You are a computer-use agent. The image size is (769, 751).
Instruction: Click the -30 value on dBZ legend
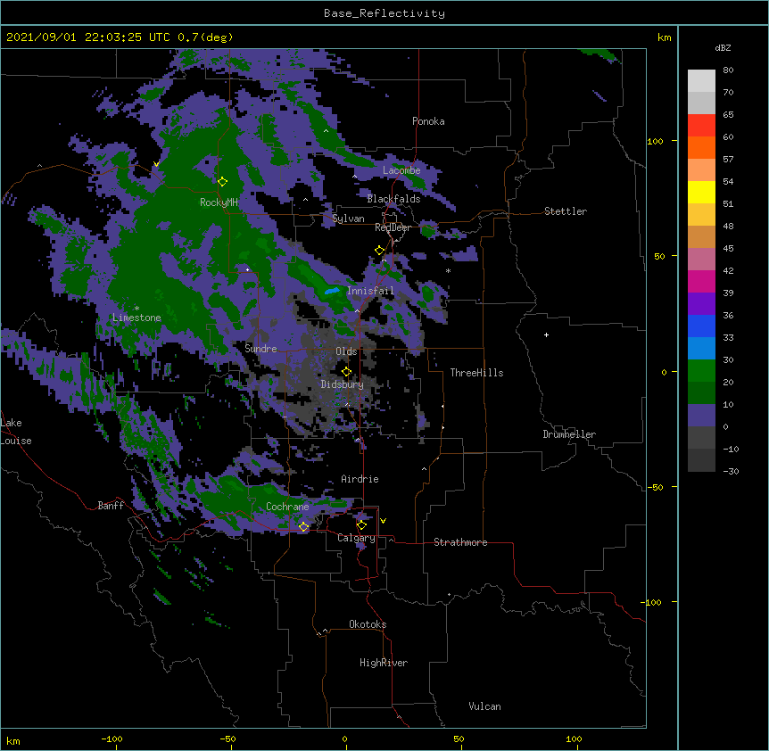pos(731,471)
